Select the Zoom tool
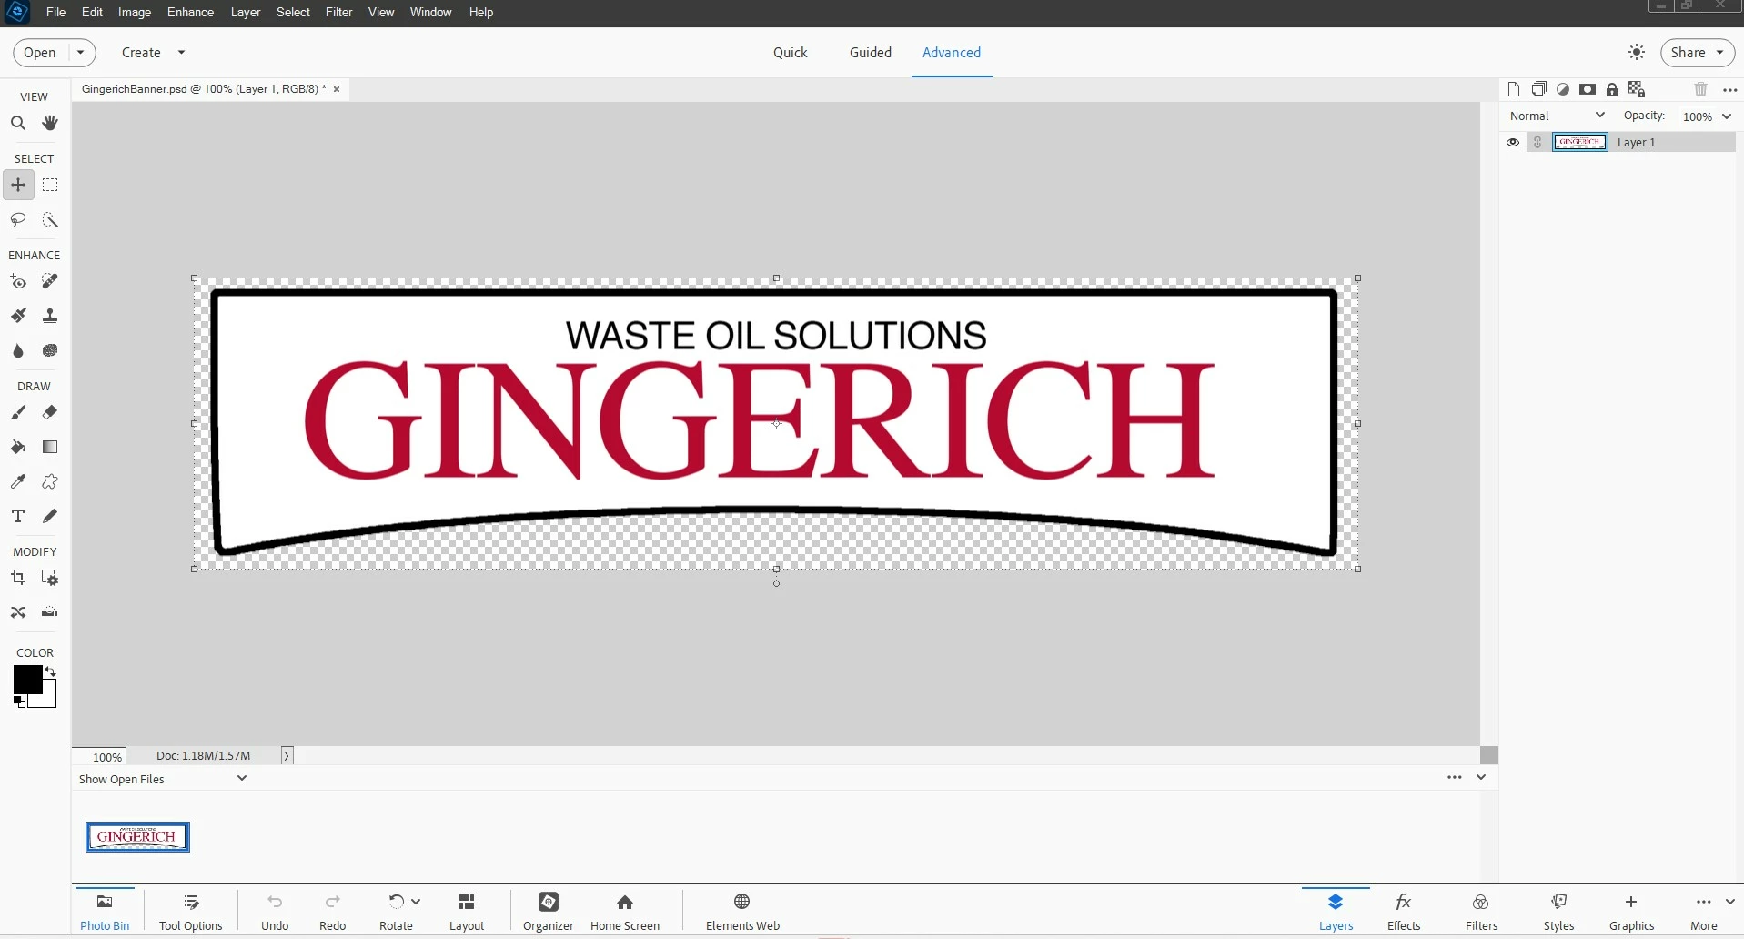This screenshot has width=1744, height=939. (18, 123)
